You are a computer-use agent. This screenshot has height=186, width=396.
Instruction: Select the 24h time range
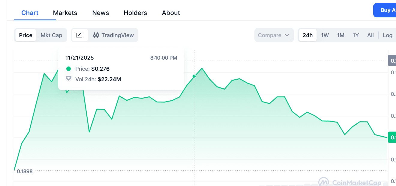click(x=307, y=35)
